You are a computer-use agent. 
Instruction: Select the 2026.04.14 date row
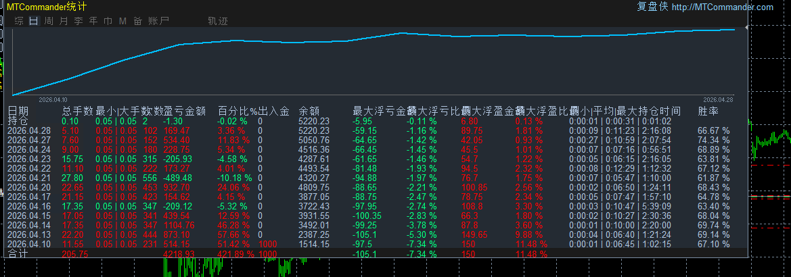[x=30, y=226]
